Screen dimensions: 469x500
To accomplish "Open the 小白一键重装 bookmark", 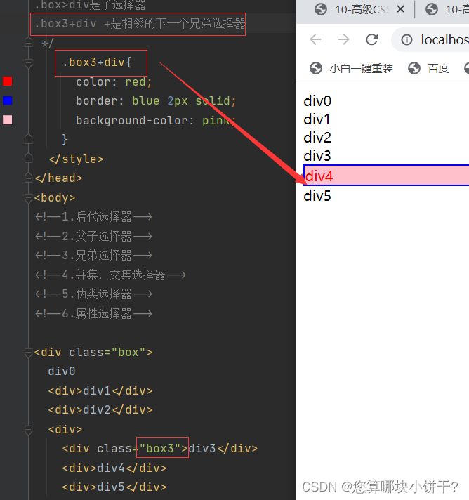I will tap(361, 68).
